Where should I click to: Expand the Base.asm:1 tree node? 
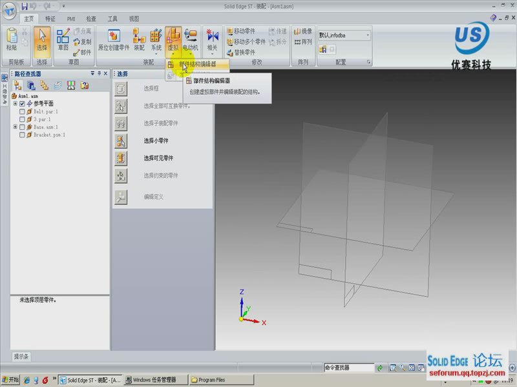coord(15,126)
